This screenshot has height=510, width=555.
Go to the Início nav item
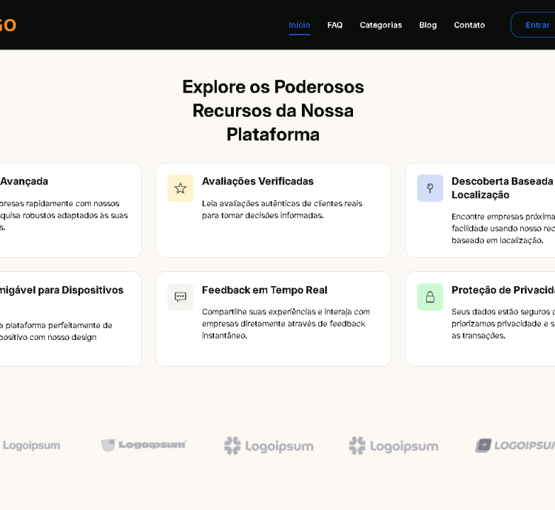click(x=299, y=25)
